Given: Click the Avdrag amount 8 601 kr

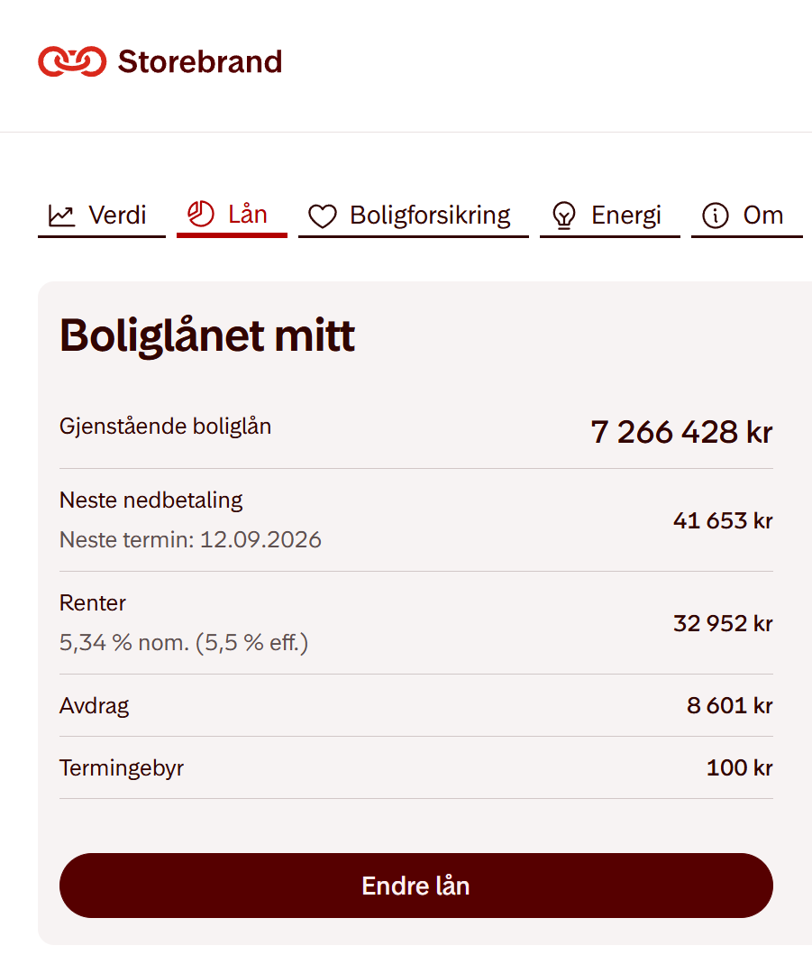Looking at the screenshot, I should 730,706.
